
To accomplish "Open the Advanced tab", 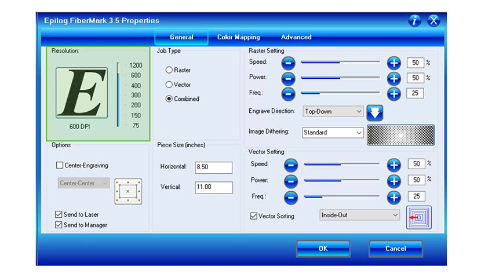I will [296, 37].
